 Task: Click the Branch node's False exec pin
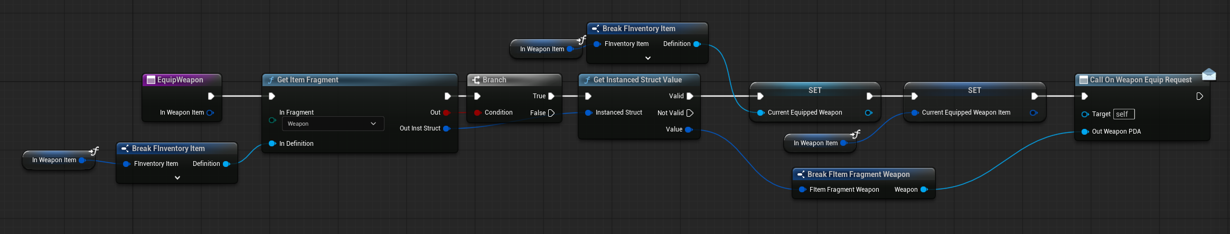coord(551,113)
